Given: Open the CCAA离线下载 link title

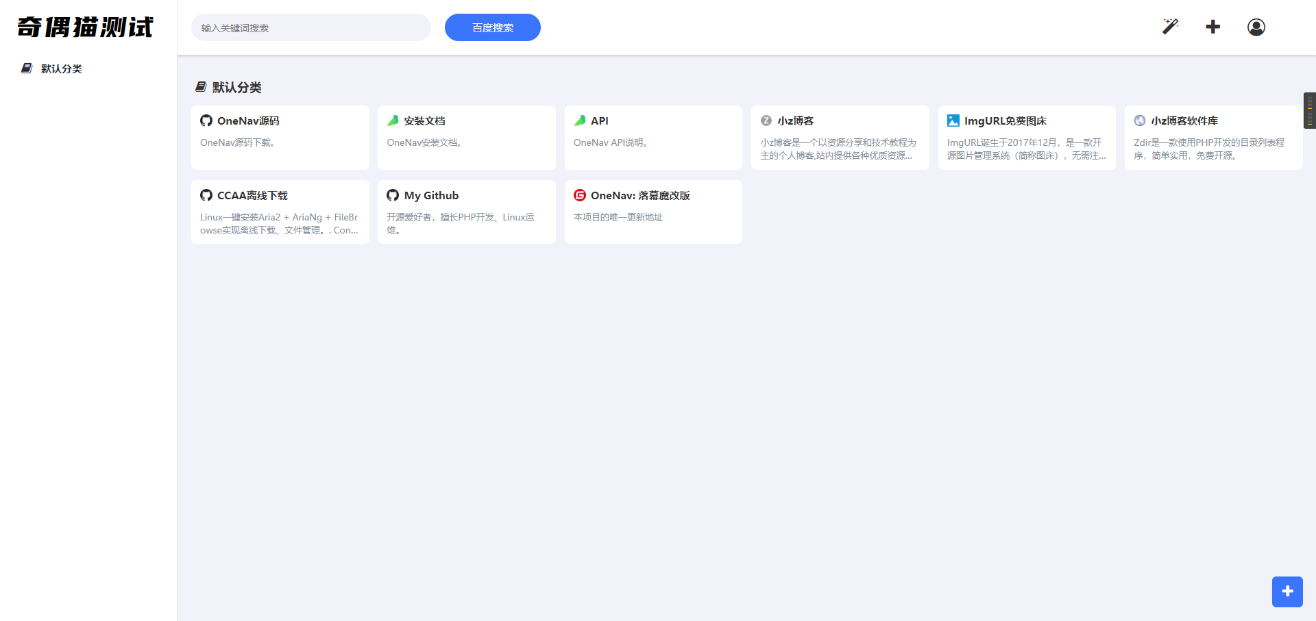Looking at the screenshot, I should (x=252, y=195).
